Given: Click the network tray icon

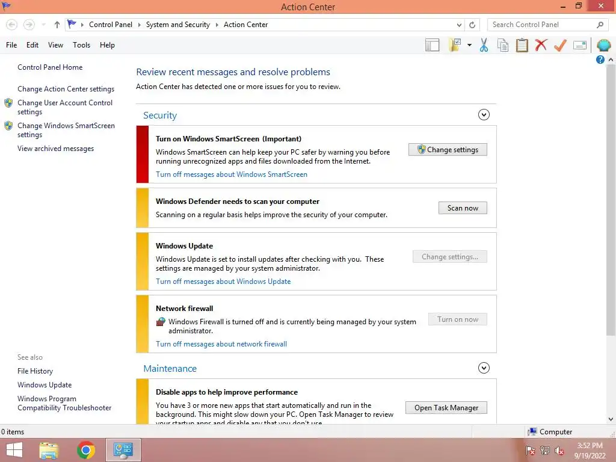Looking at the screenshot, I should pyautogui.click(x=545, y=451).
